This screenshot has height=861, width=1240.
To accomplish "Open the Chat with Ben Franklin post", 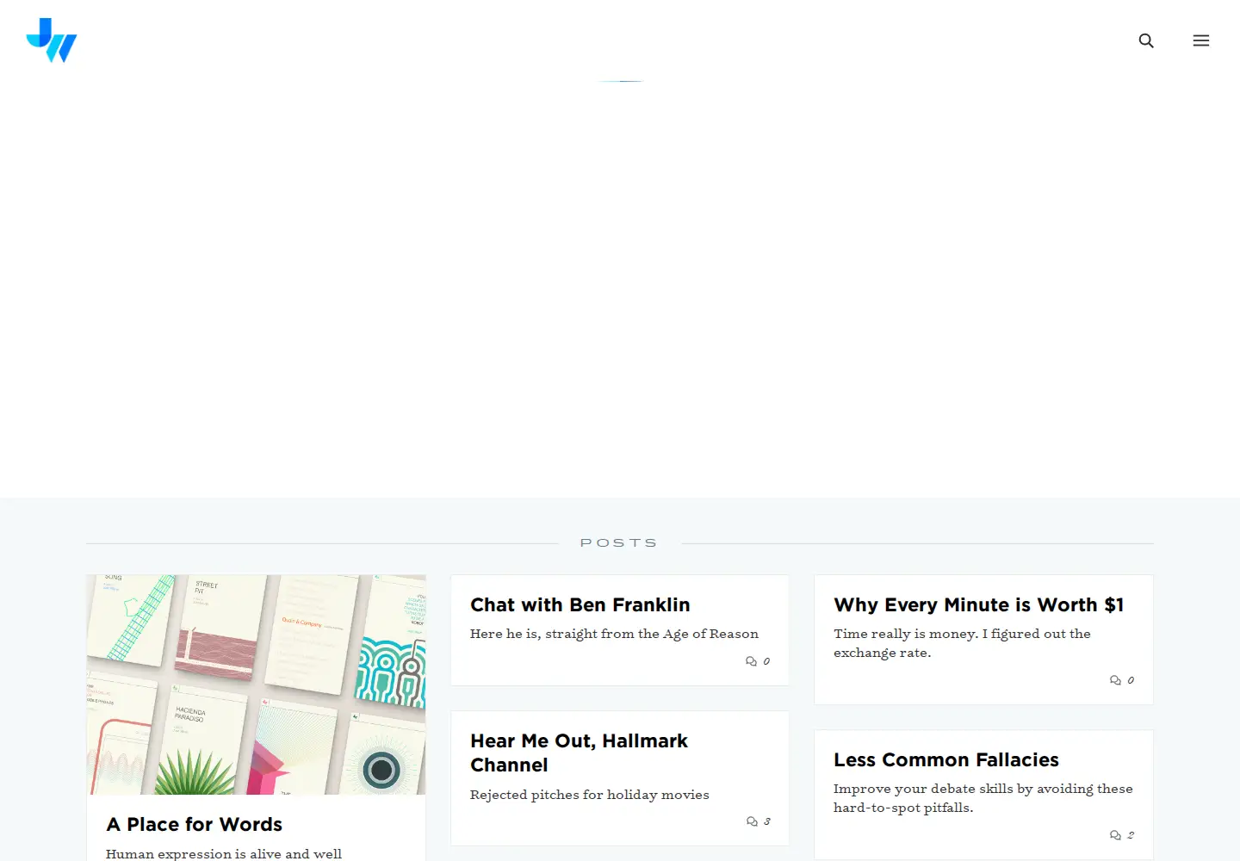I will point(580,605).
